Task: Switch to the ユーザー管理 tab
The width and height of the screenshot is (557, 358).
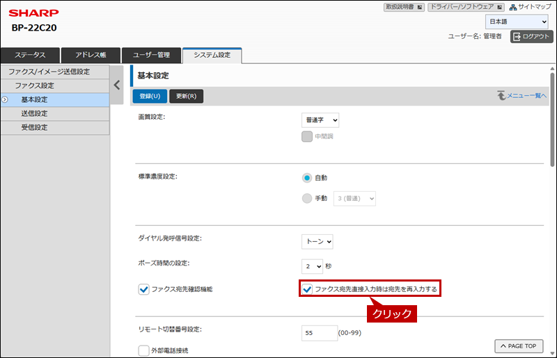Action: [151, 55]
